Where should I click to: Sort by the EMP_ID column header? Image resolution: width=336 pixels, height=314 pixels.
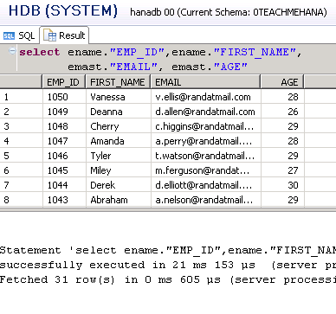click(x=64, y=82)
